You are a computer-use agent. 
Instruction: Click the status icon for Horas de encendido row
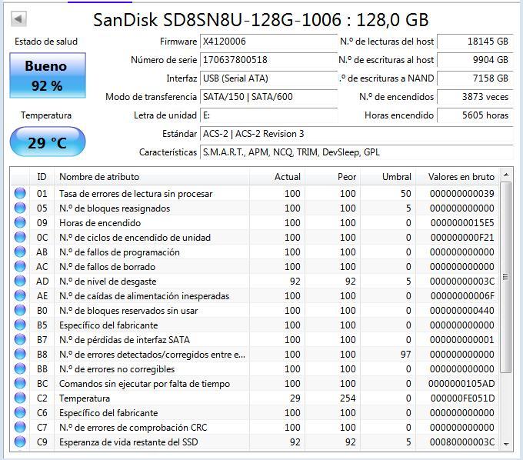[x=20, y=223]
